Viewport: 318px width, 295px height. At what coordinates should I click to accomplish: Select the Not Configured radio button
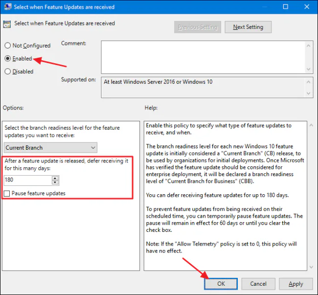pyautogui.click(x=8, y=45)
